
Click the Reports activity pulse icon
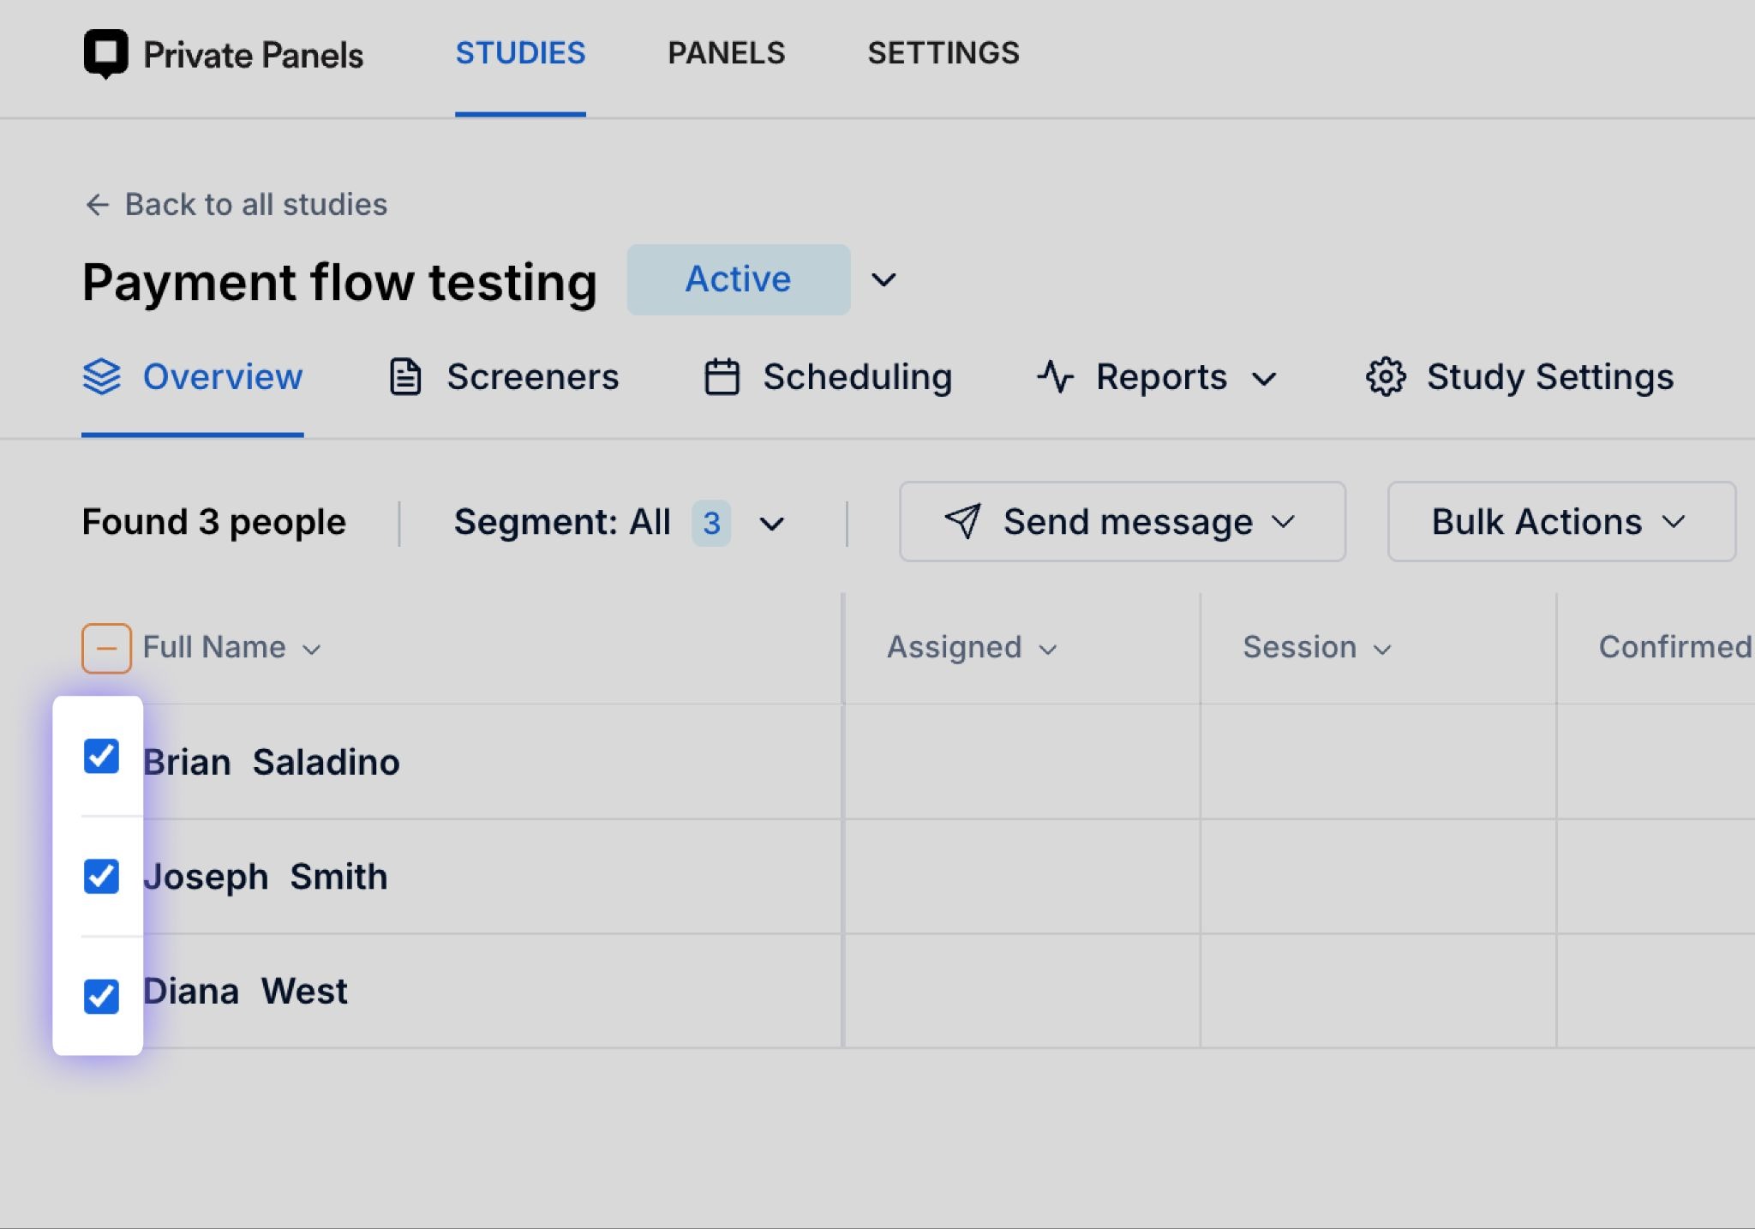tap(1055, 377)
